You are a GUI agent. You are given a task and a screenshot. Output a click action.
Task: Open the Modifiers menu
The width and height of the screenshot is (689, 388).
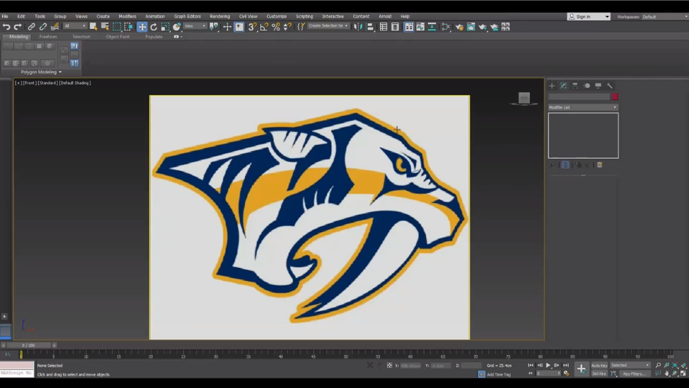tap(127, 16)
